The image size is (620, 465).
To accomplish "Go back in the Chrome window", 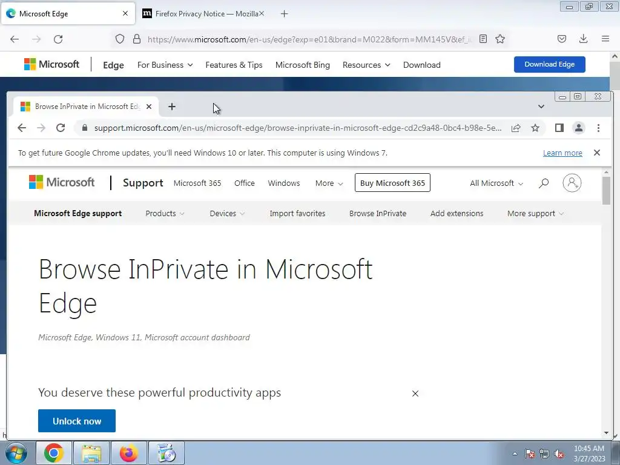I will pos(22,128).
